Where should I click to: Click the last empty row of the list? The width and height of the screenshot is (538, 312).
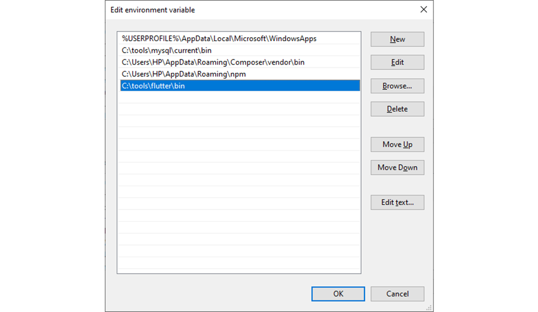coord(240,263)
